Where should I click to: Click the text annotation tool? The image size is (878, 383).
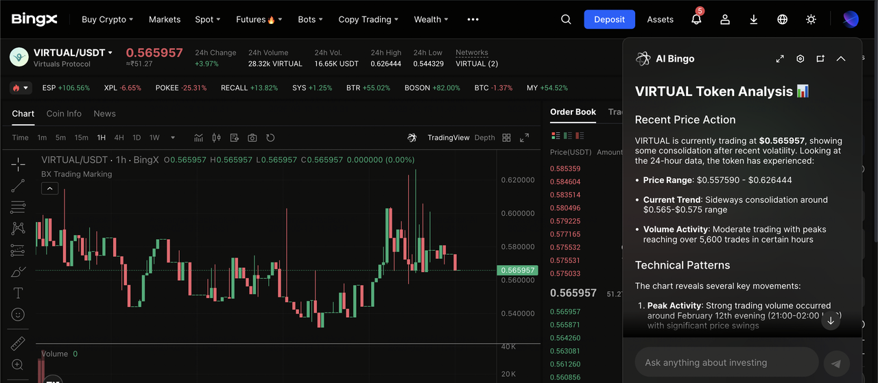[x=19, y=293]
